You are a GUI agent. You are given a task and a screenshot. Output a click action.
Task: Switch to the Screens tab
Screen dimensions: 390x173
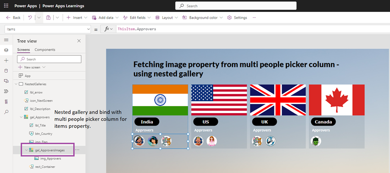point(23,49)
